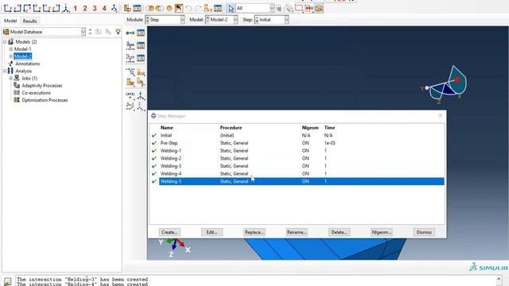Select Annotations in the model tree
The width and height of the screenshot is (509, 286).
coord(27,64)
